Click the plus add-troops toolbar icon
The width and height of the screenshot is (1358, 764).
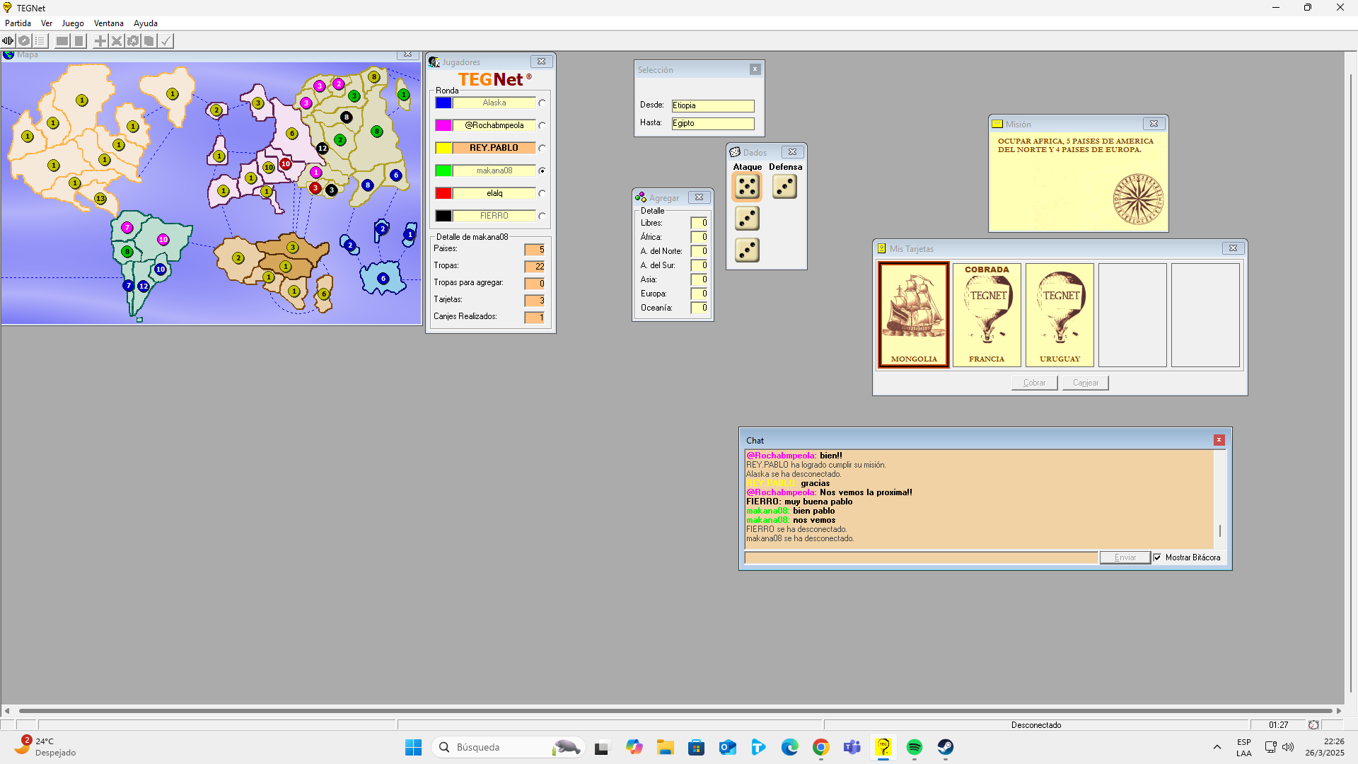100,41
